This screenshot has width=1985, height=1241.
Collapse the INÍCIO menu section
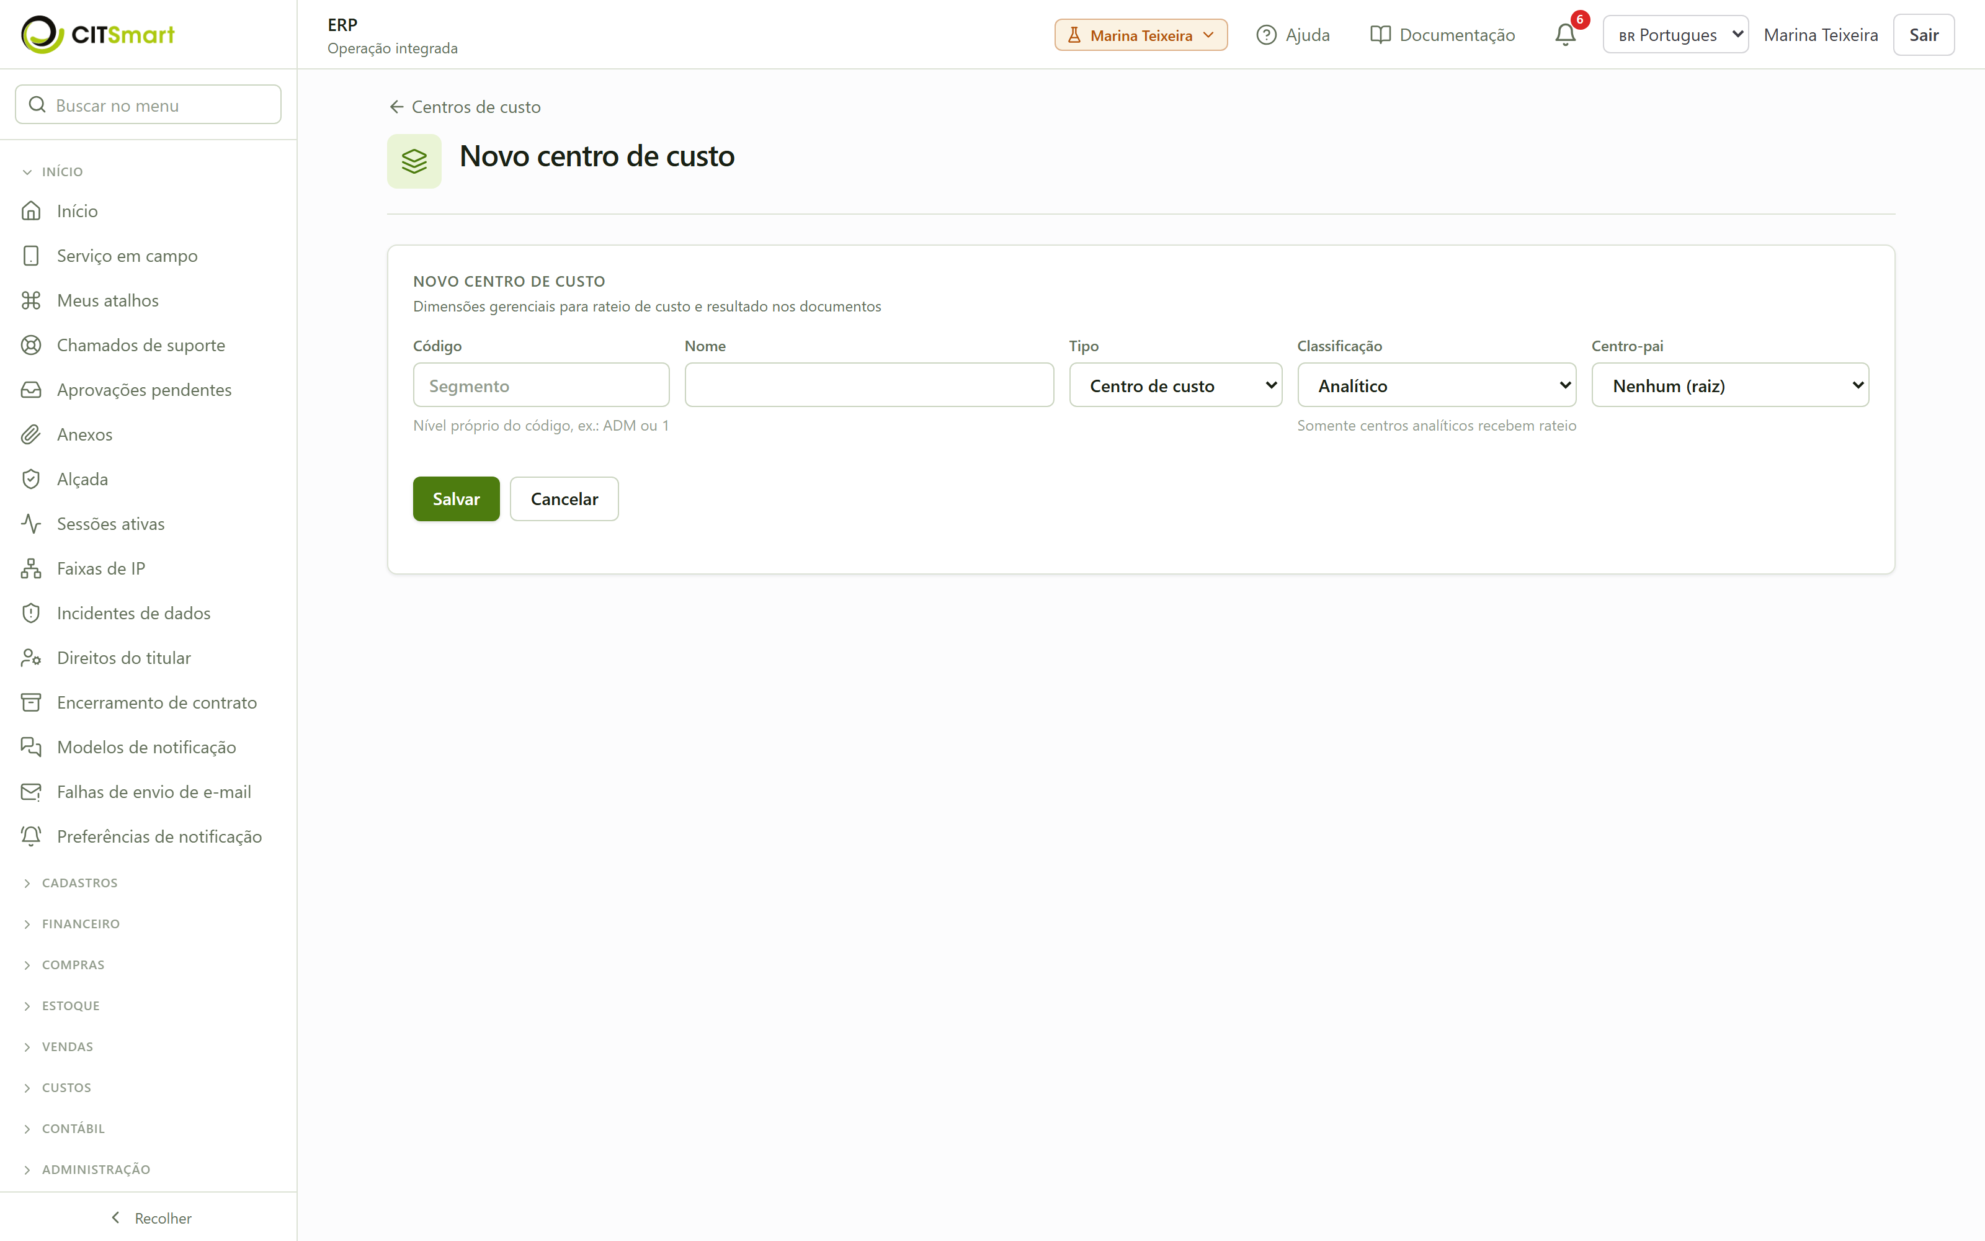(54, 171)
